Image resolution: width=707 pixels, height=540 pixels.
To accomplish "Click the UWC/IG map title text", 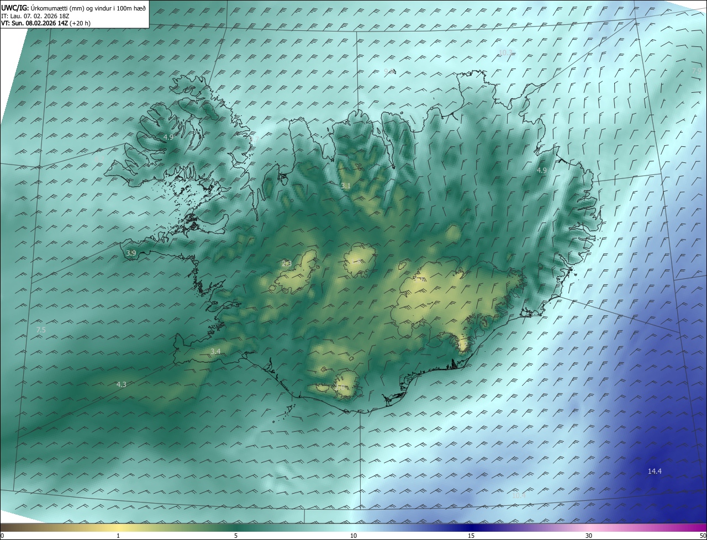I will point(73,8).
